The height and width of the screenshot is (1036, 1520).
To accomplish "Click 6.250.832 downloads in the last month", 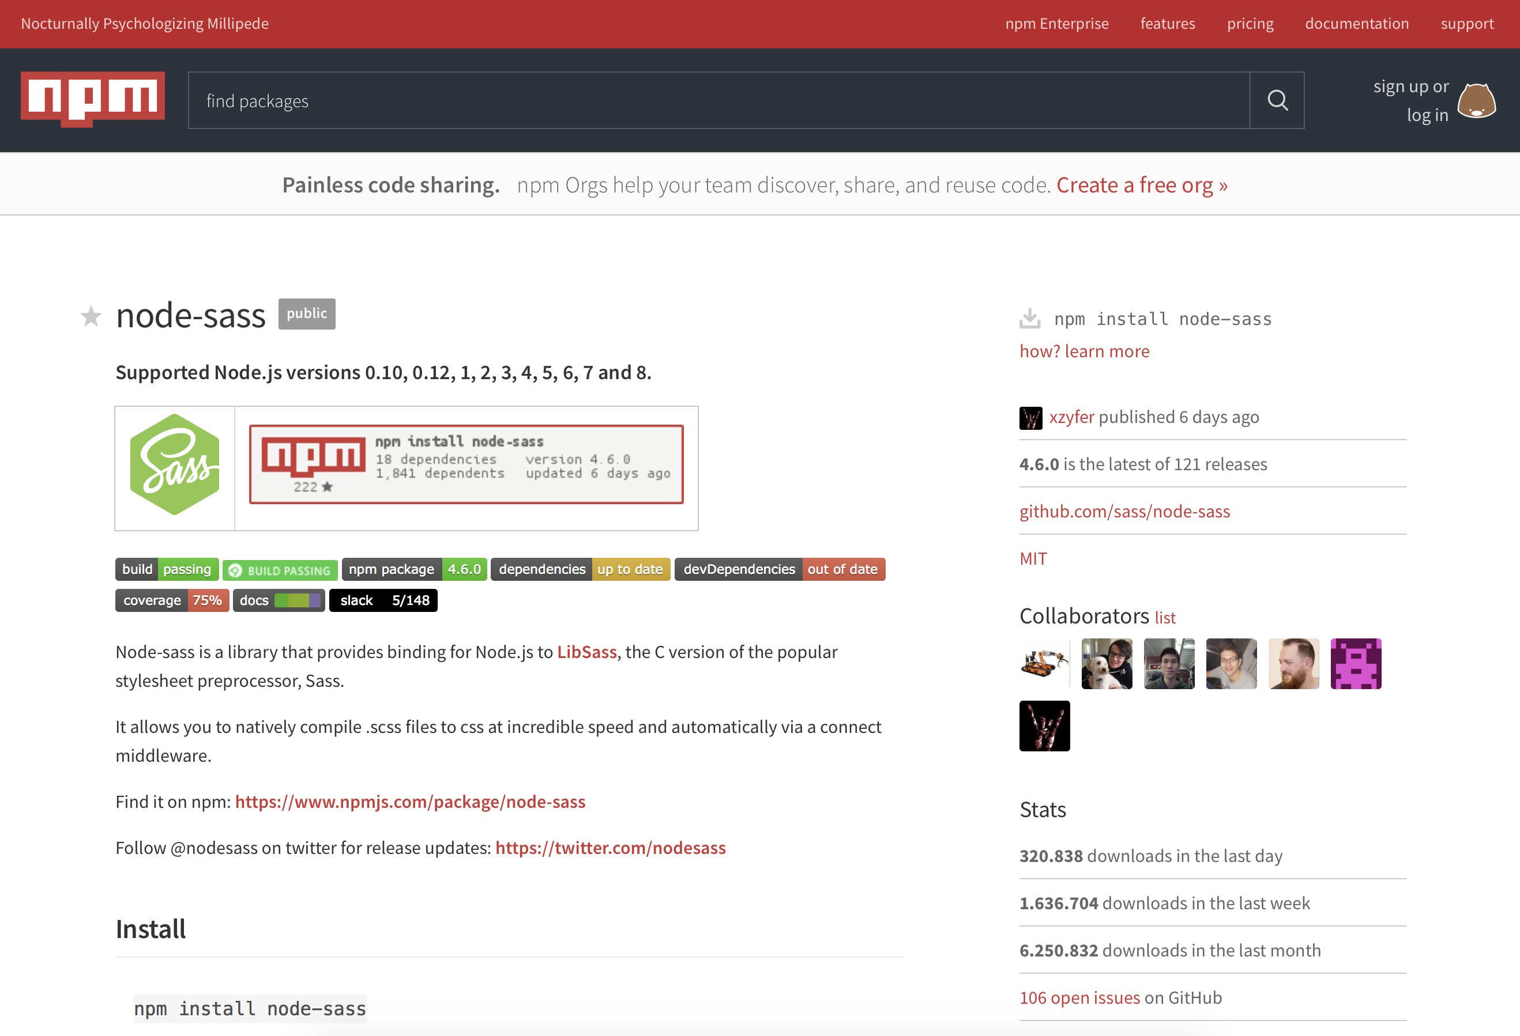I will [x=1169, y=950].
